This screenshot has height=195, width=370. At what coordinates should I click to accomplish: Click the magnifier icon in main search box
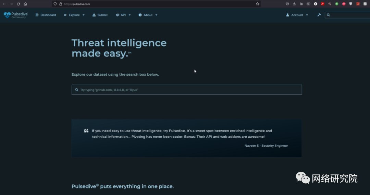tap(77, 90)
